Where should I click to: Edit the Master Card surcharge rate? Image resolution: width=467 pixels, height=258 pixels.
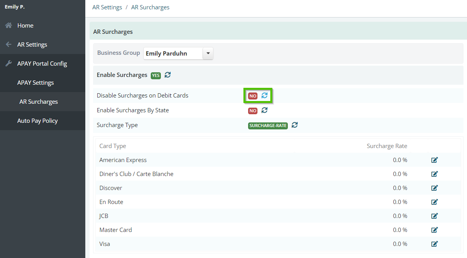tap(435, 230)
